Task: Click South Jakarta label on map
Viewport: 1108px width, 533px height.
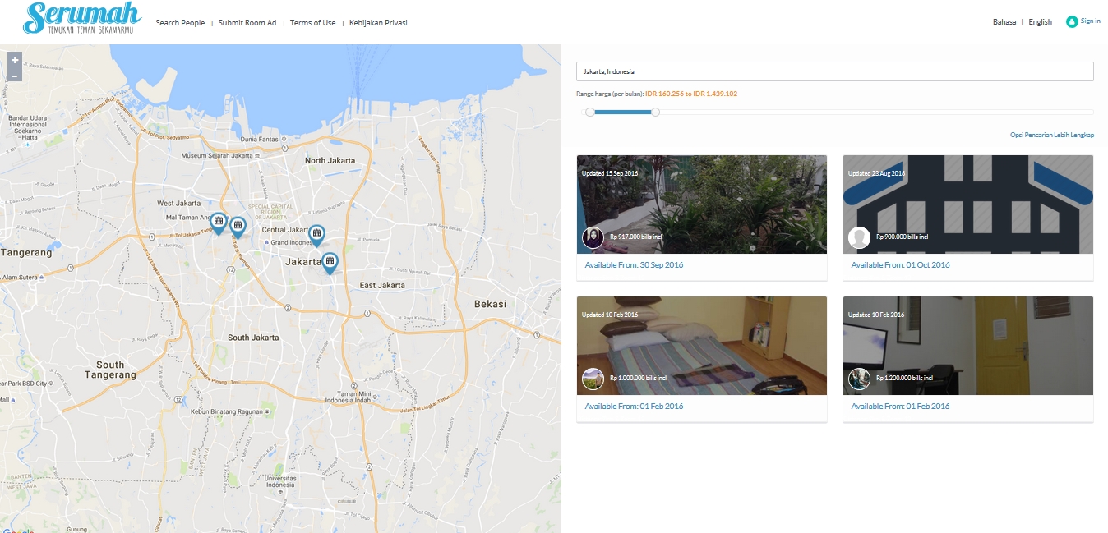Action: tap(253, 338)
